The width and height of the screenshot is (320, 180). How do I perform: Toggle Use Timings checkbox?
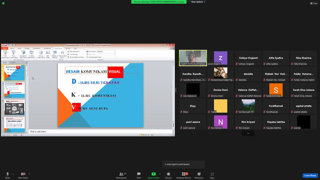tap(68, 54)
